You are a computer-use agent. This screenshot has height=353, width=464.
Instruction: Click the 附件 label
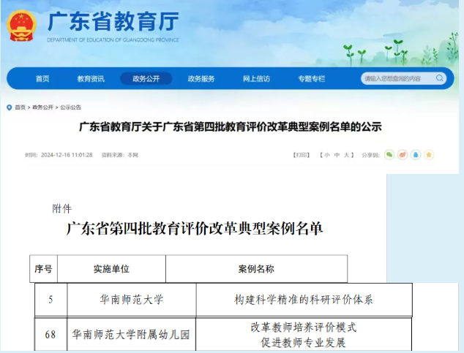(62, 209)
